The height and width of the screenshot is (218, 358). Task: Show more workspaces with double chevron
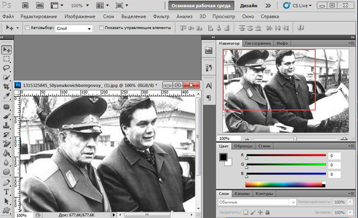pos(268,6)
